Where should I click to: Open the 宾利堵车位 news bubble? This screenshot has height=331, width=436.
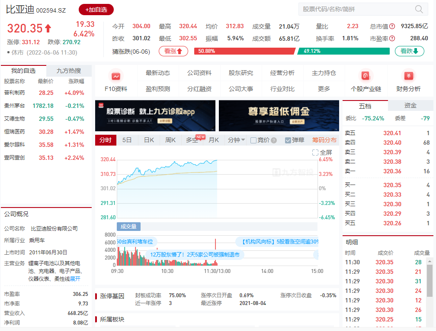137,242
